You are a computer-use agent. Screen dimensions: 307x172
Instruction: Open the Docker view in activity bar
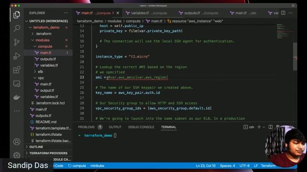point(17,97)
